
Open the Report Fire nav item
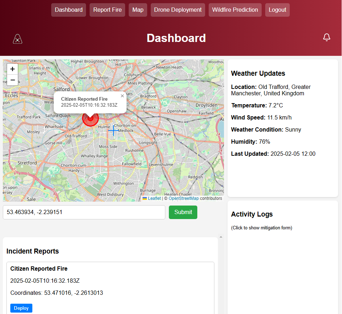coord(107,10)
